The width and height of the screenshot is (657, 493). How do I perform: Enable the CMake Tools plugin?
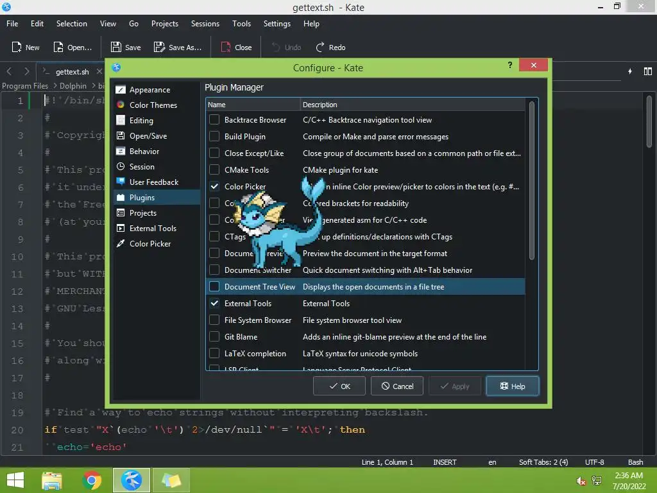click(214, 169)
